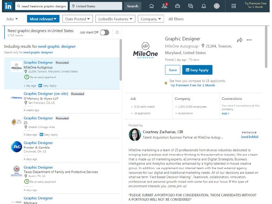
Task: Open the Procter & Gamble Graphic Designer job
Action: tap(38, 143)
